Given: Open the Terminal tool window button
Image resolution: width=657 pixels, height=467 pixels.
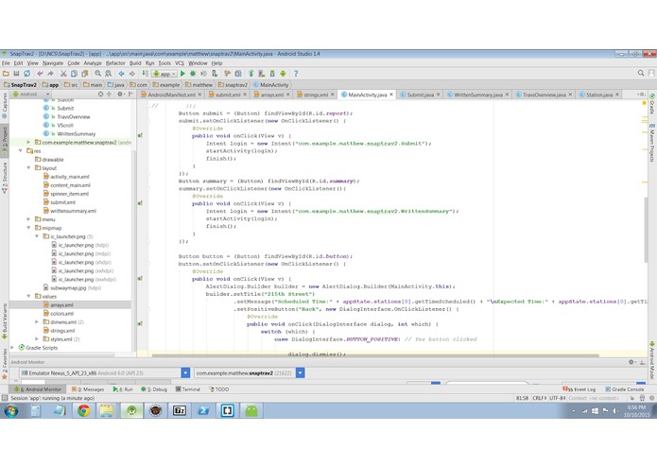Looking at the screenshot, I should (188, 389).
